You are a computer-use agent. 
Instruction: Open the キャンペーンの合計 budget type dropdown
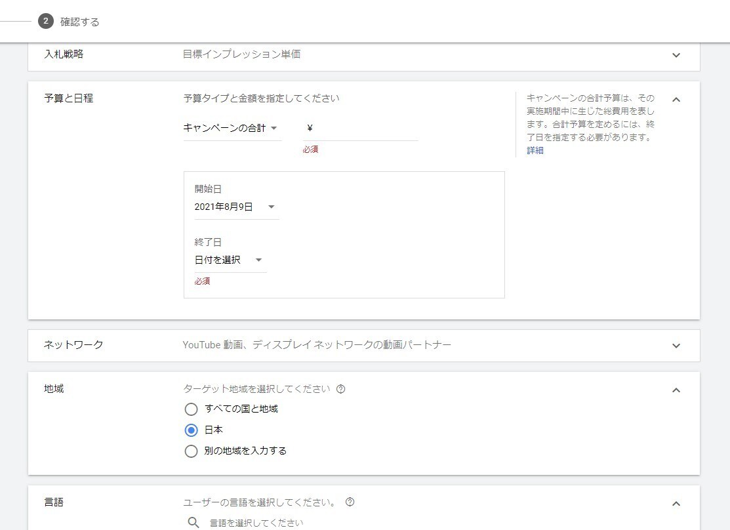(x=232, y=128)
